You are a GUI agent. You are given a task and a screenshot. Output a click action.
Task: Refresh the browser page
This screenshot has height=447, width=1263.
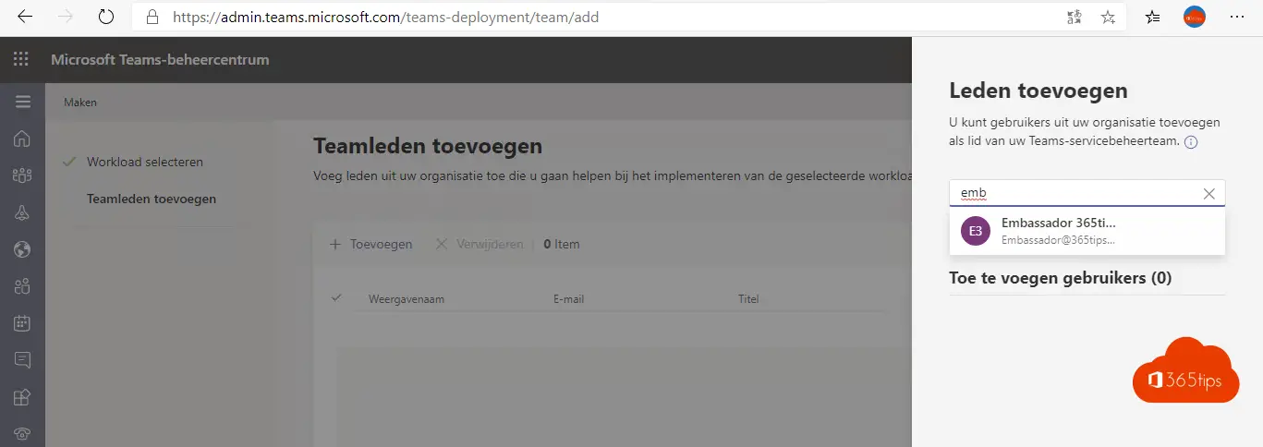pos(106,17)
